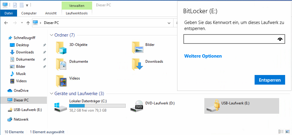Select the 3D-Objekte folder icon
This screenshot has width=292, height=135.
61,48
